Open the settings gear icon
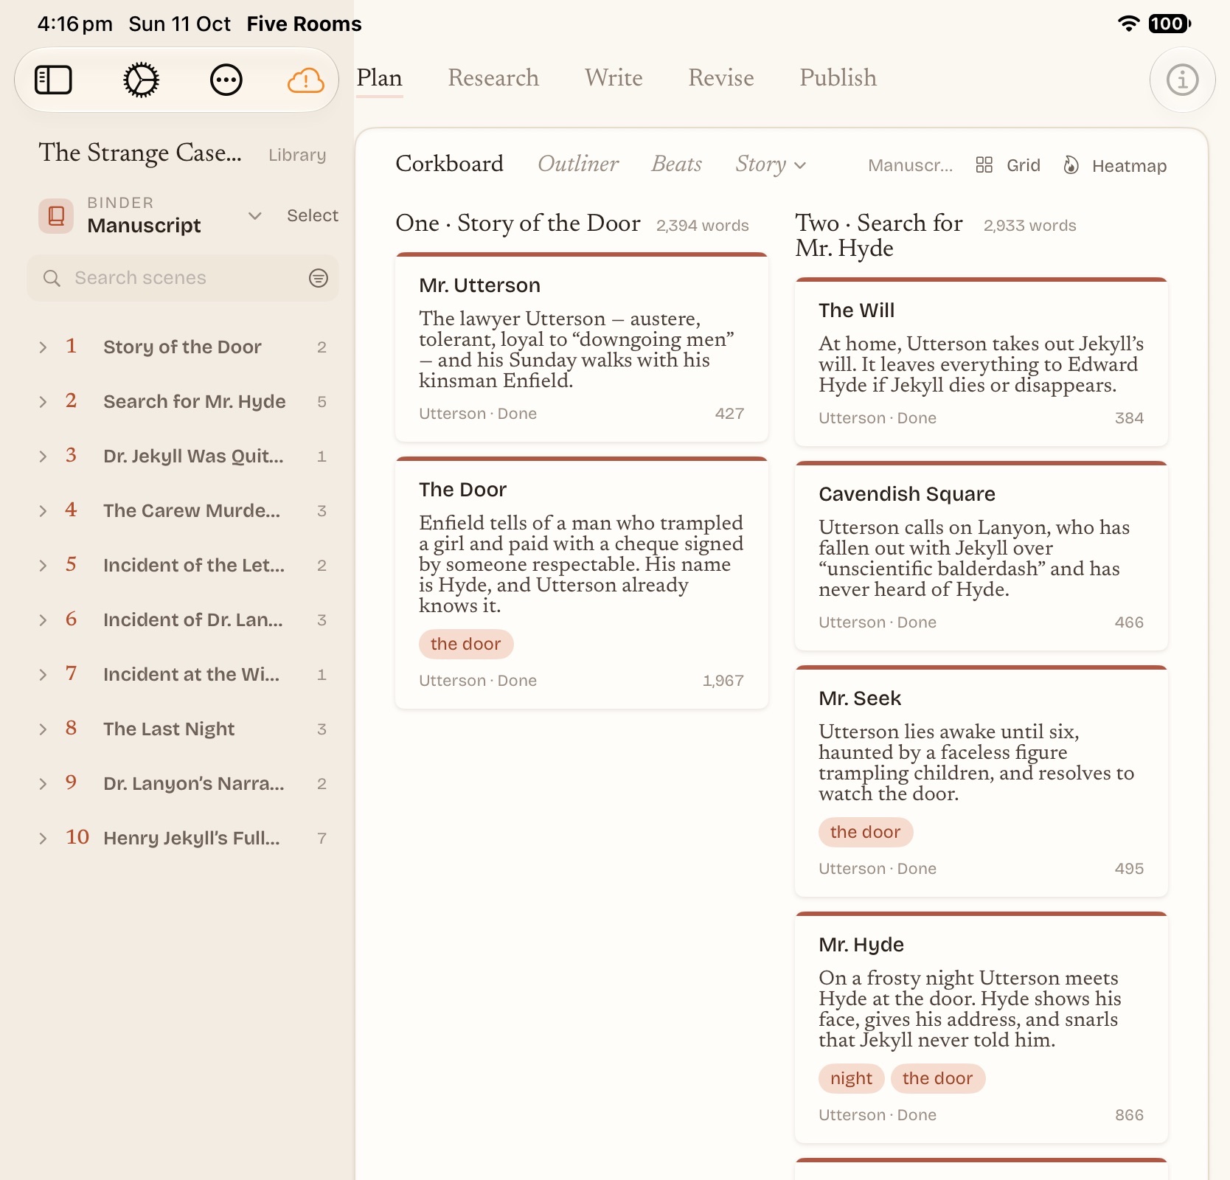Image resolution: width=1230 pixels, height=1180 pixels. [141, 80]
